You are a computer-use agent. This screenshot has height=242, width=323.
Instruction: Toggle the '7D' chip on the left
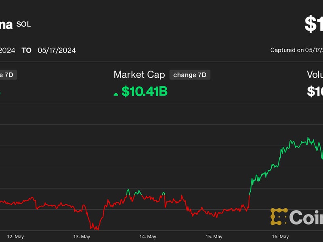[x=8, y=75]
